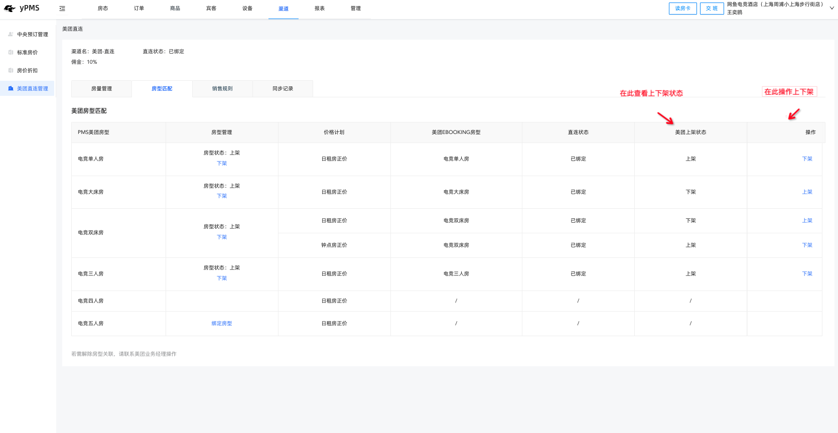Click 下架 under 电竞双床房 房型管理
The image size is (838, 433).
(222, 237)
